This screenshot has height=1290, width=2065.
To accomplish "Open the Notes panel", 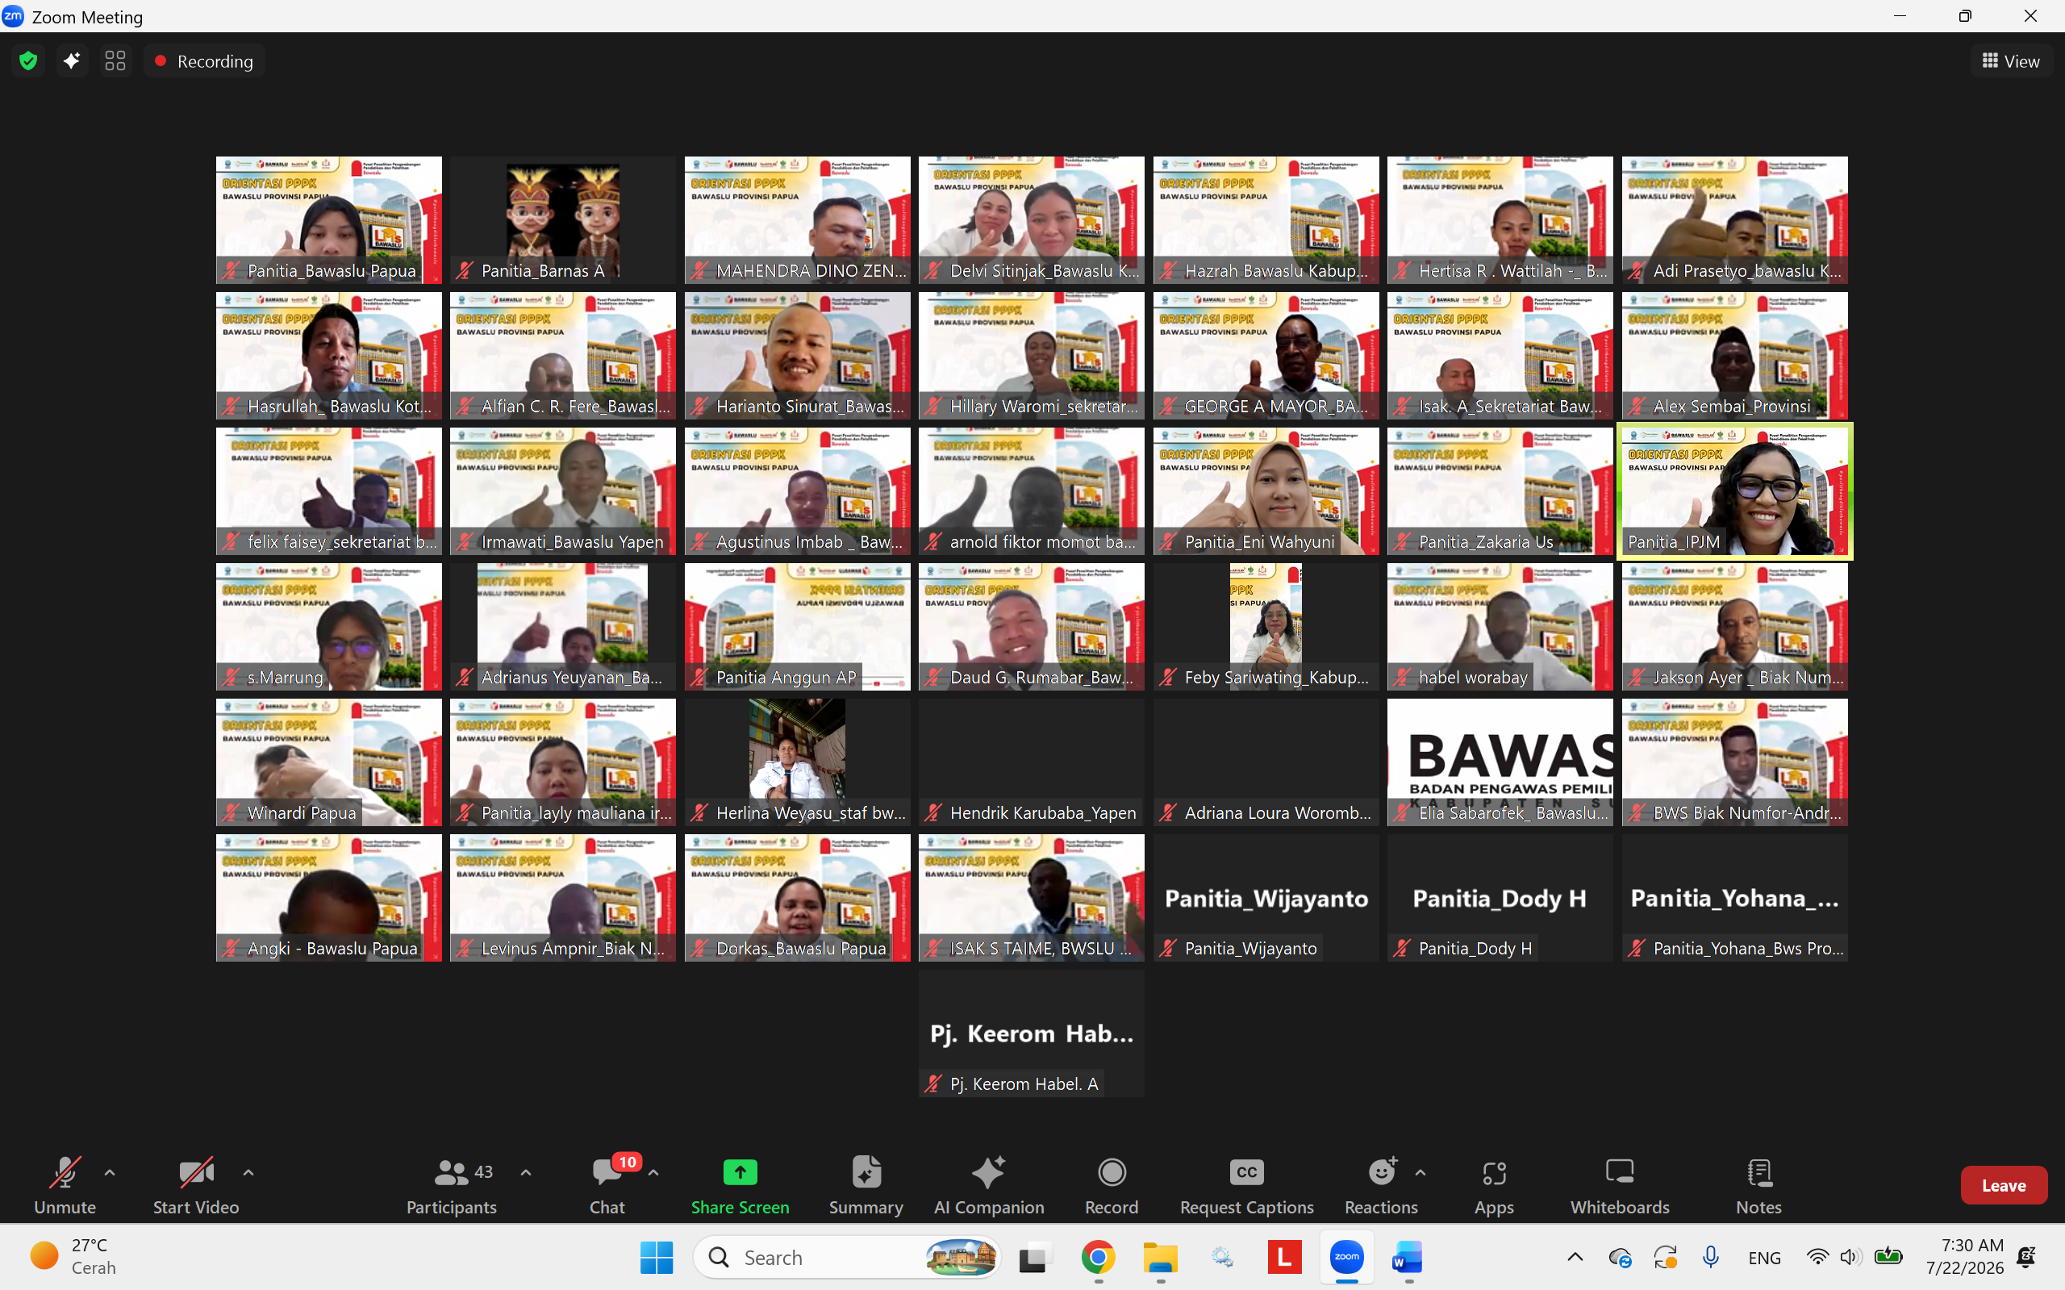I will click(1758, 1185).
